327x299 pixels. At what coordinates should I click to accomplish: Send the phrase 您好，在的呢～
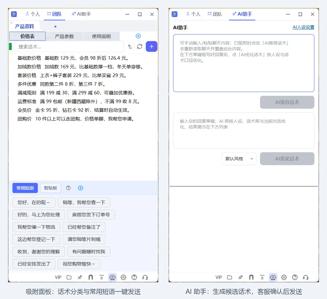click(34, 202)
